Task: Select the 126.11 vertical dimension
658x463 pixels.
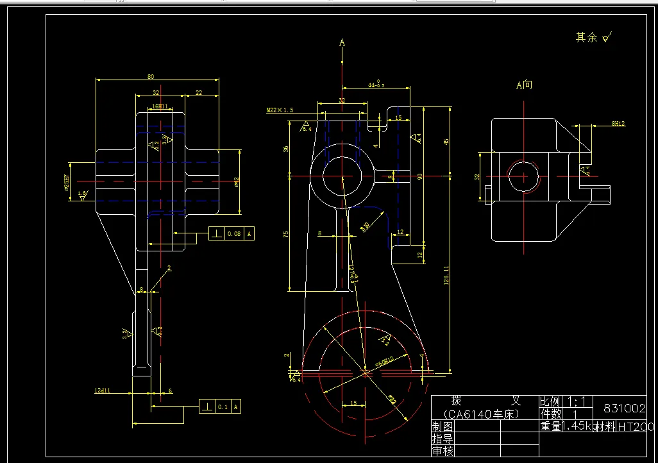Action: tap(446, 275)
